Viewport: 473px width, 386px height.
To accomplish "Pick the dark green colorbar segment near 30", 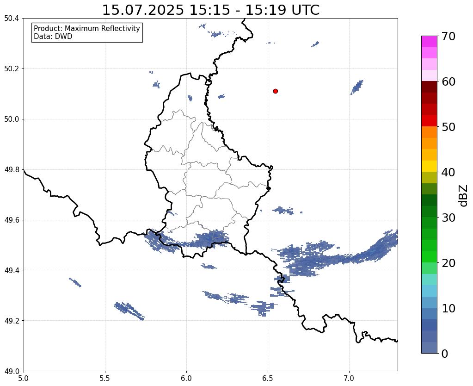I will (429, 212).
